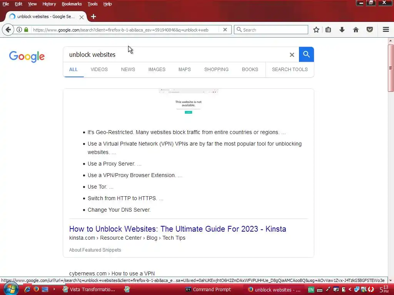Click the scrollbar up arrow
Screen dimensions: 394x295
[391, 41]
